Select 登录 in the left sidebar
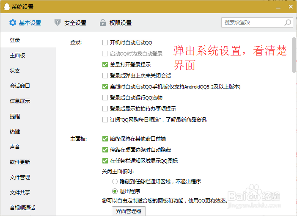The width and height of the screenshot is (297, 216). click(28, 40)
